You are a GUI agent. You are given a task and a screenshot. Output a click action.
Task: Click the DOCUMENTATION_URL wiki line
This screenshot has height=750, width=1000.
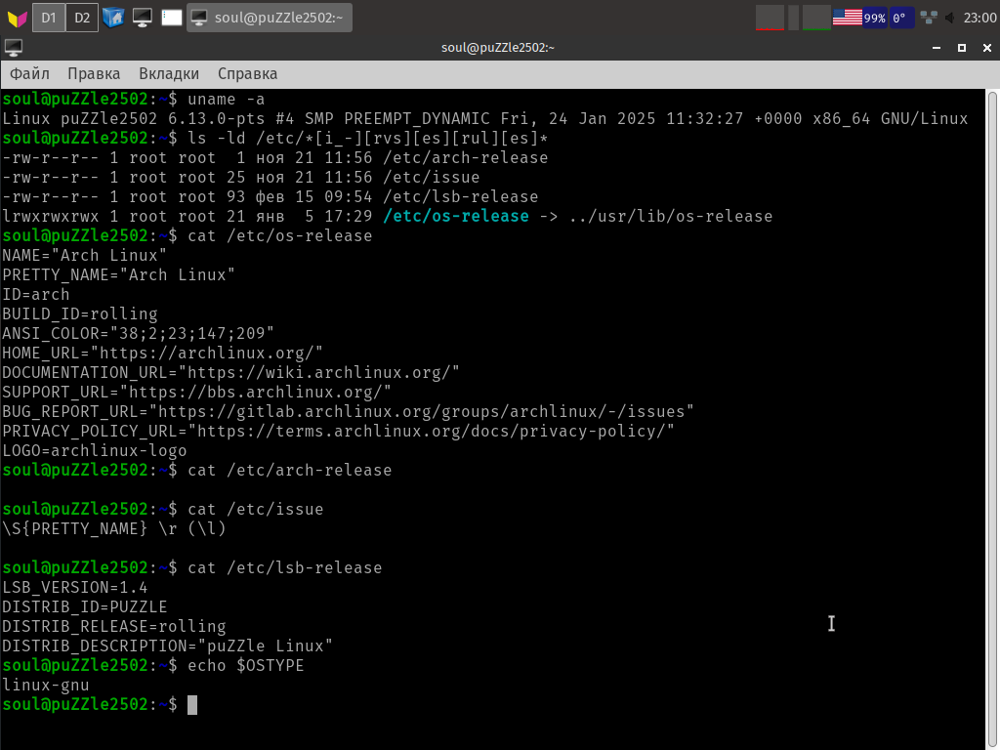click(230, 372)
